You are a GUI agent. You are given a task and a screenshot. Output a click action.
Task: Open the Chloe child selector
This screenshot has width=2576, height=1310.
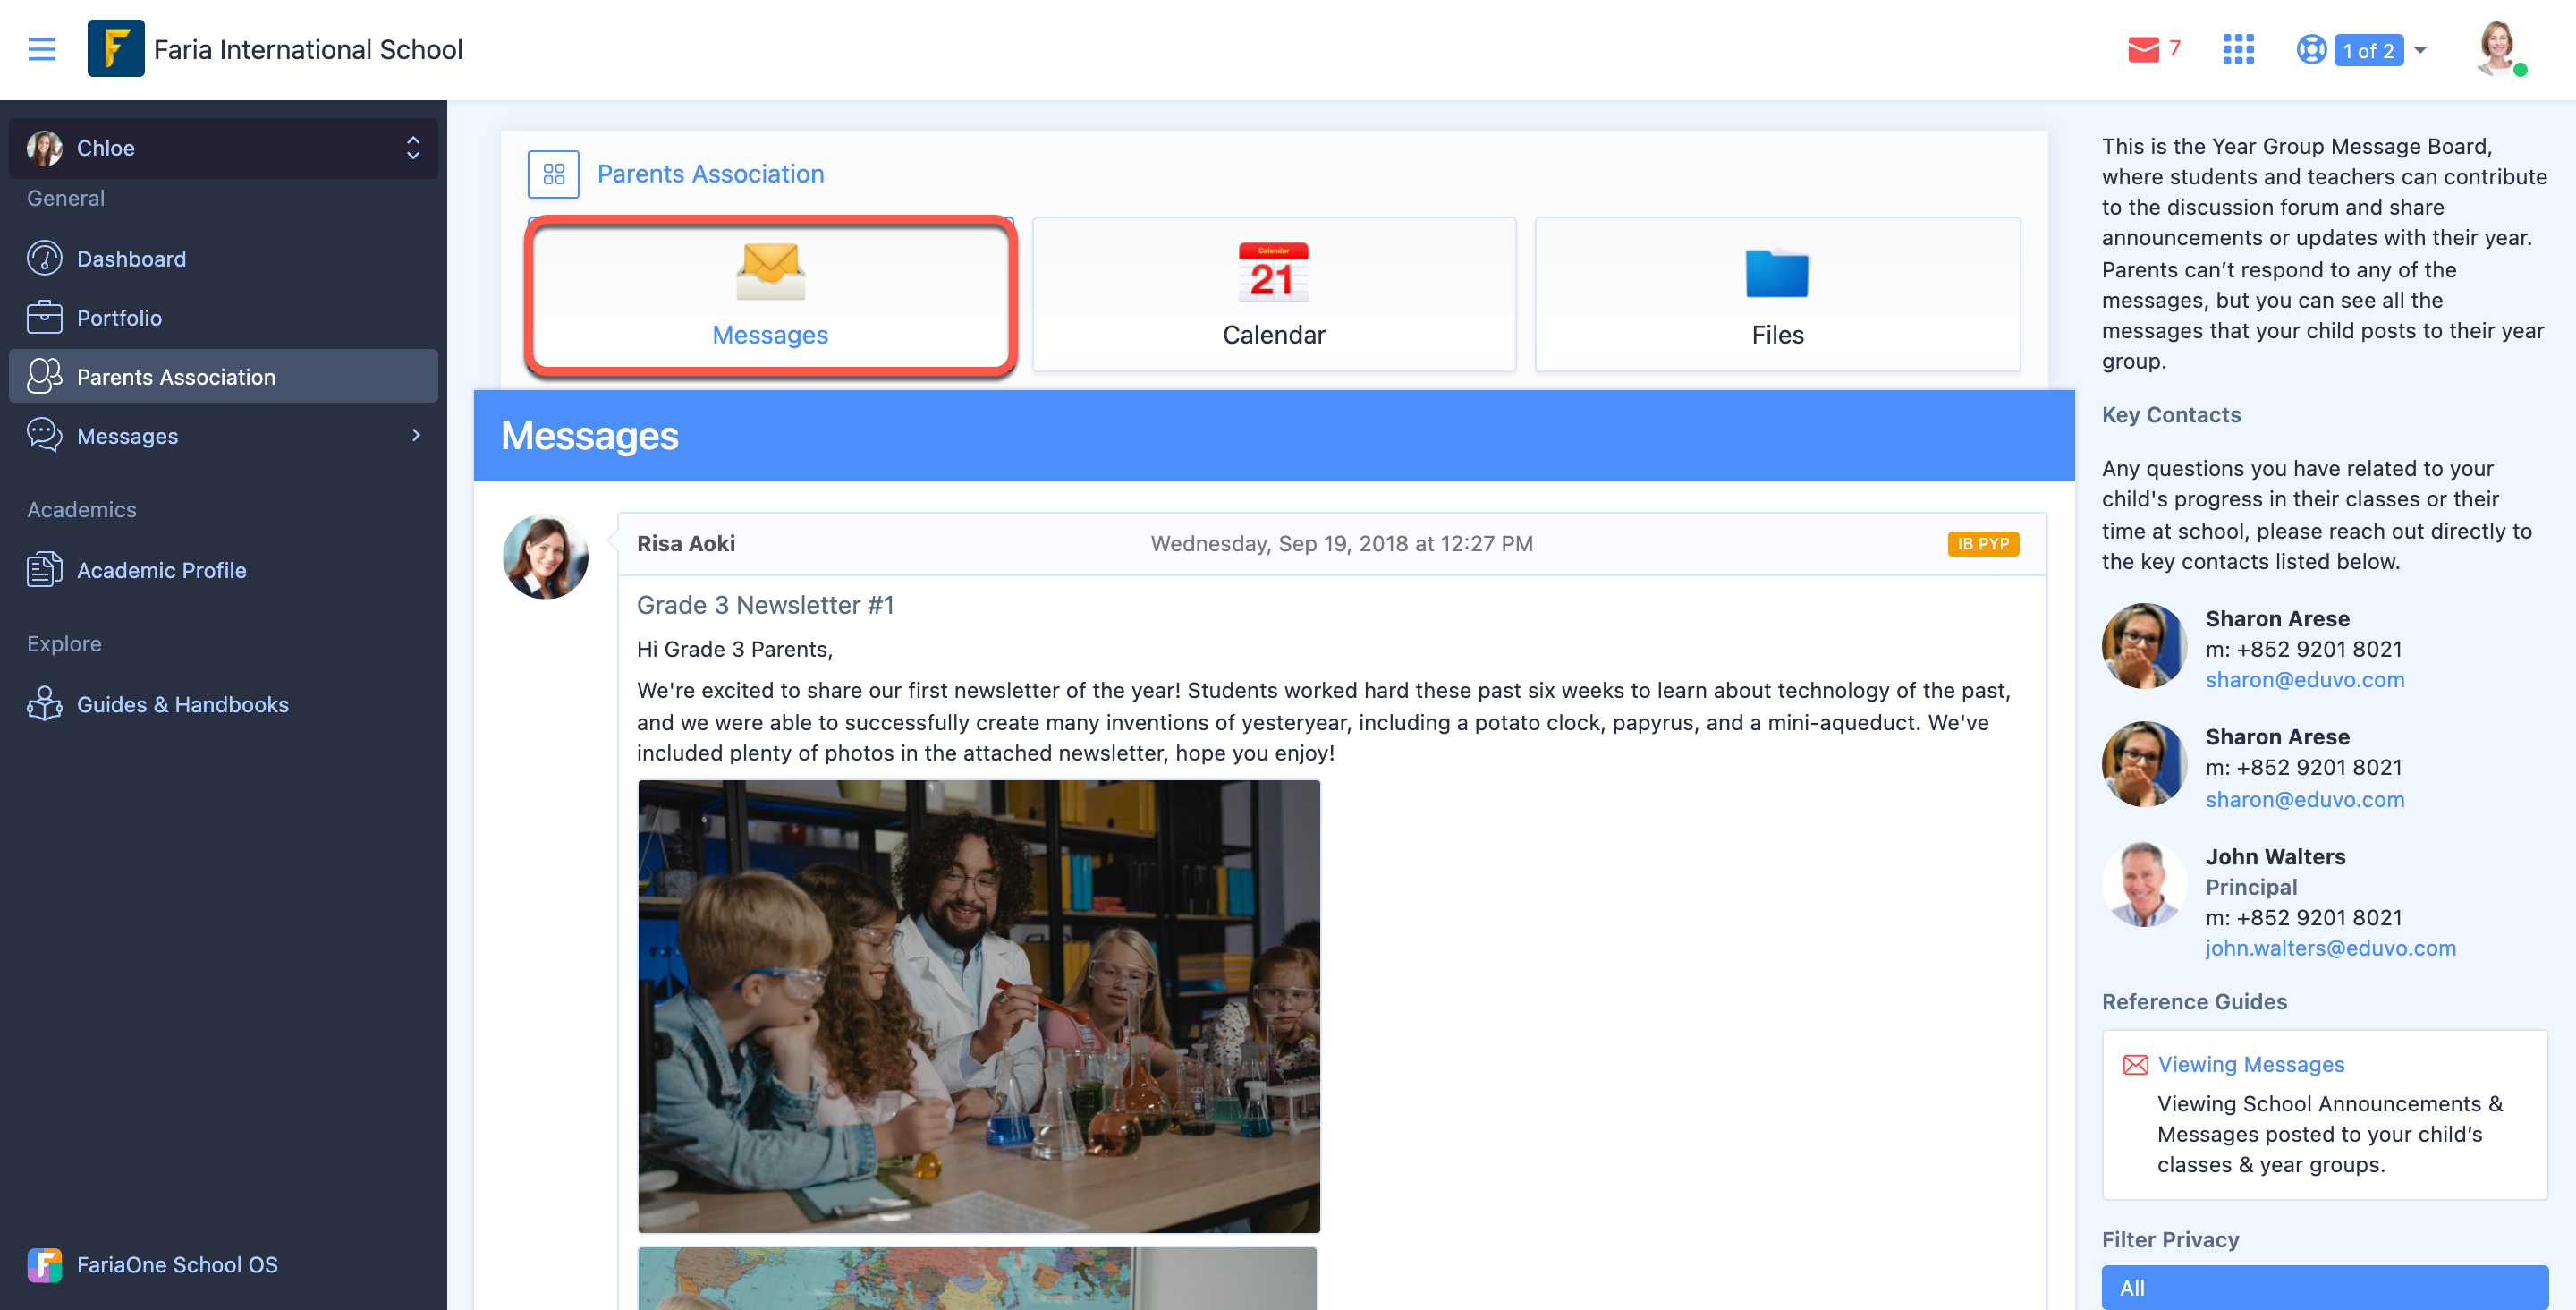click(223, 149)
